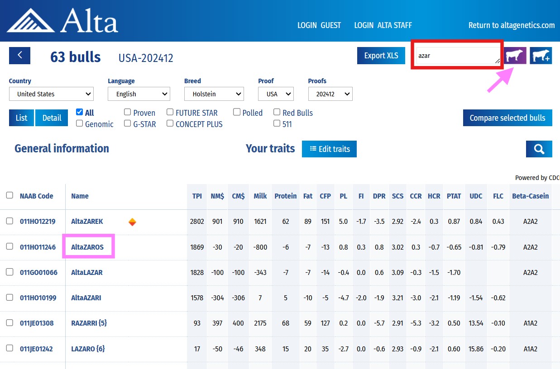Click the bull search text field
Screen dimensions: 560x369
[x=458, y=56]
